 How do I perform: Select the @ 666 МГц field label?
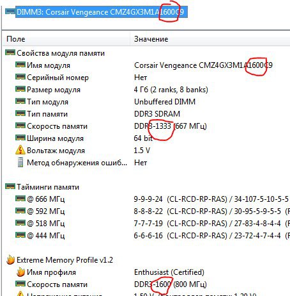46,199
